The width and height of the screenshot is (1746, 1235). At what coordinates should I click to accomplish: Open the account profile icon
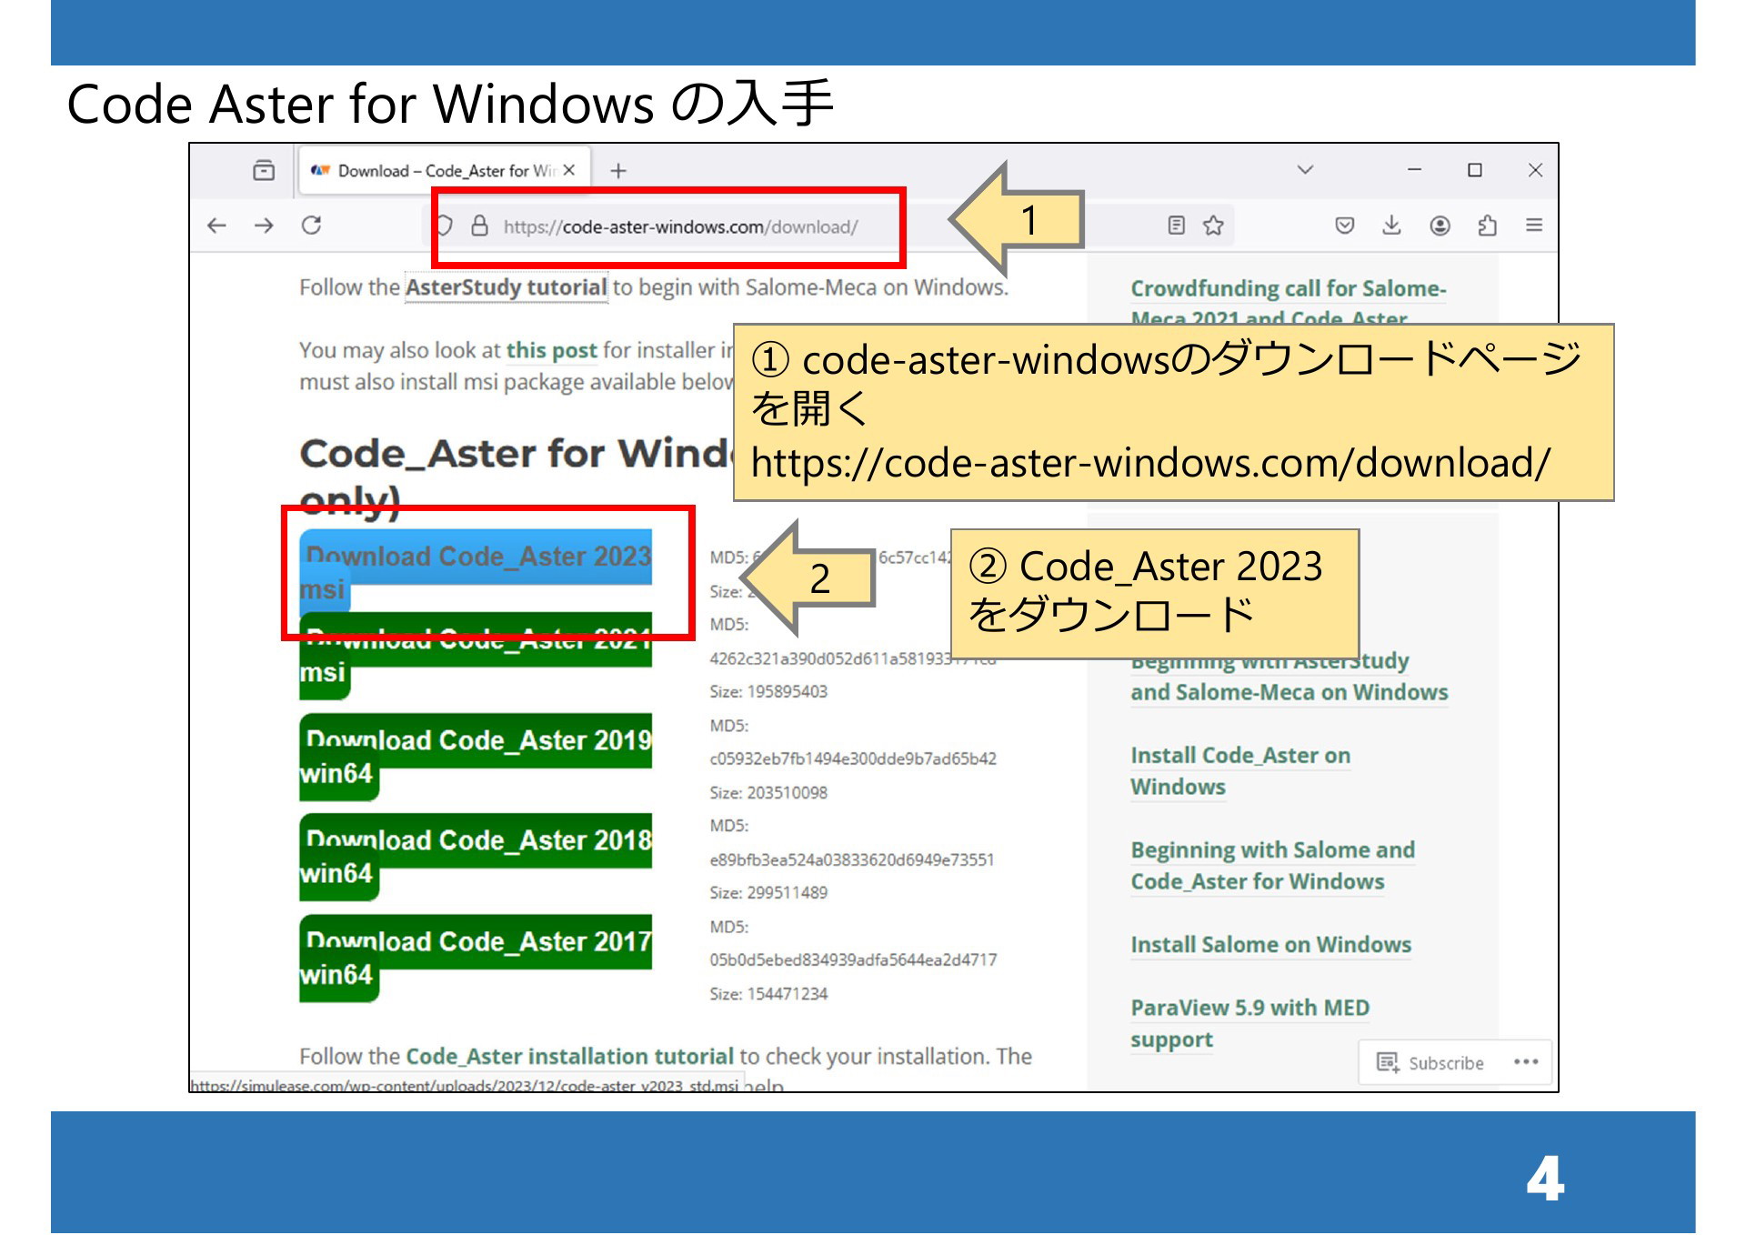coord(1440,226)
